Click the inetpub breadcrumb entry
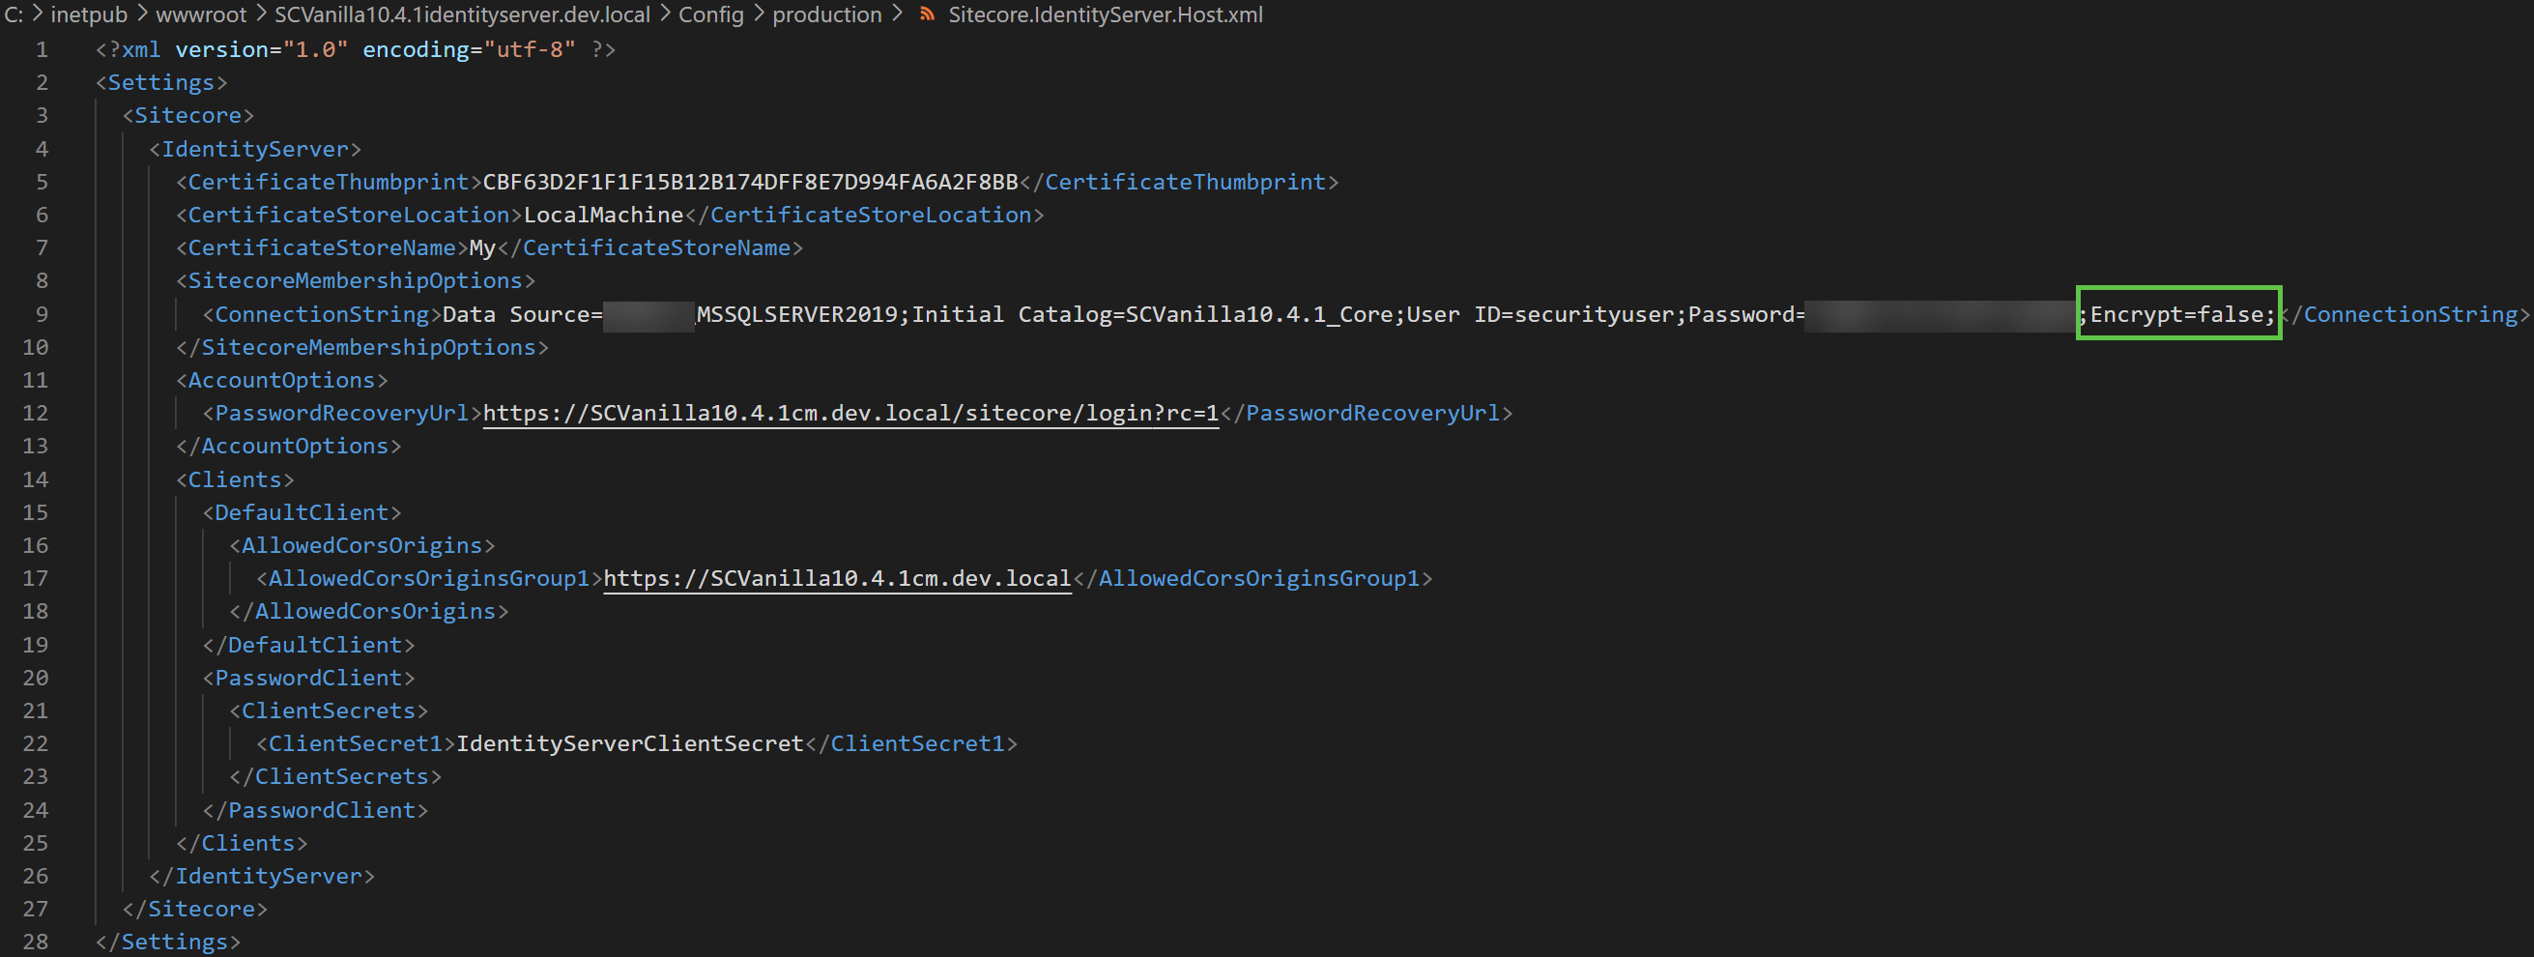This screenshot has height=957, width=2534. coord(90,14)
